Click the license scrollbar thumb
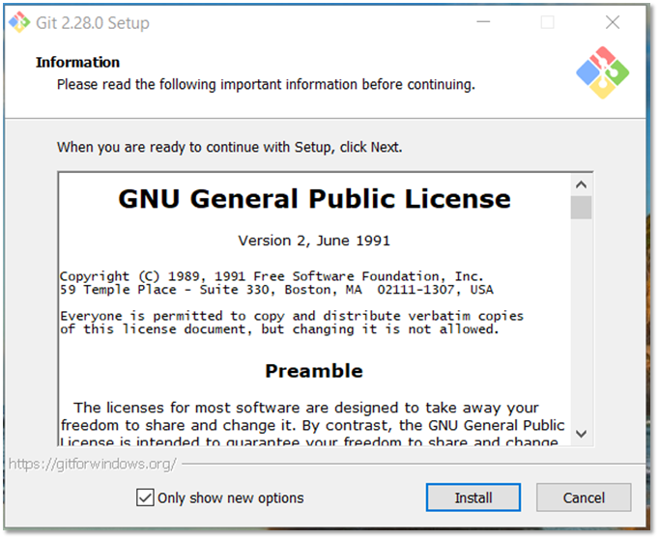The height and width of the screenshot is (539, 659). coord(581,208)
